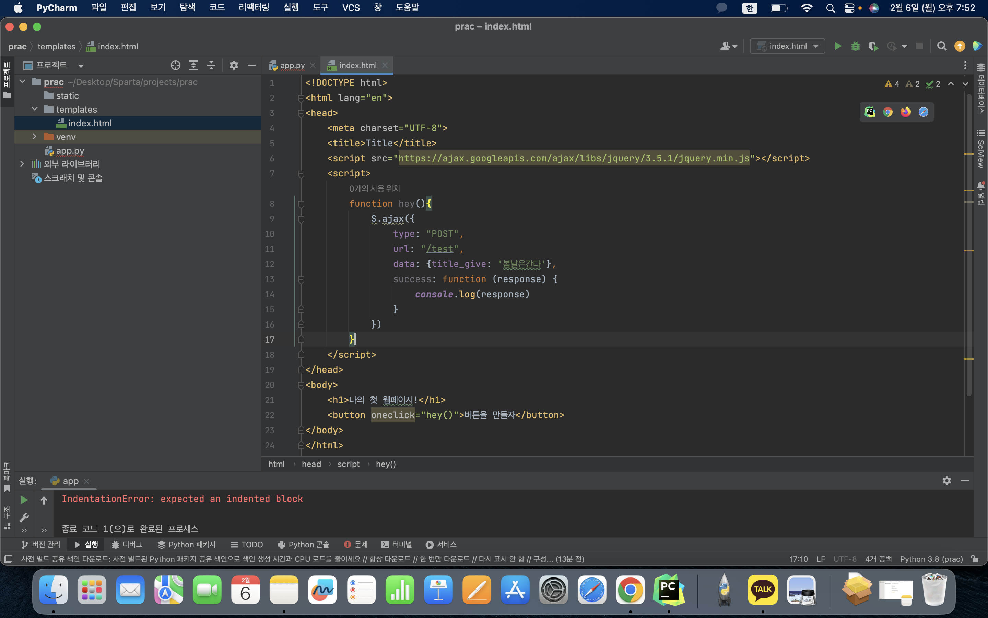Run with coverage shield icon
The height and width of the screenshot is (618, 988).
[873, 46]
